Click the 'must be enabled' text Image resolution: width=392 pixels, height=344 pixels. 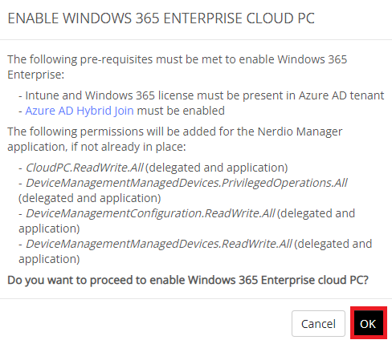181,111
